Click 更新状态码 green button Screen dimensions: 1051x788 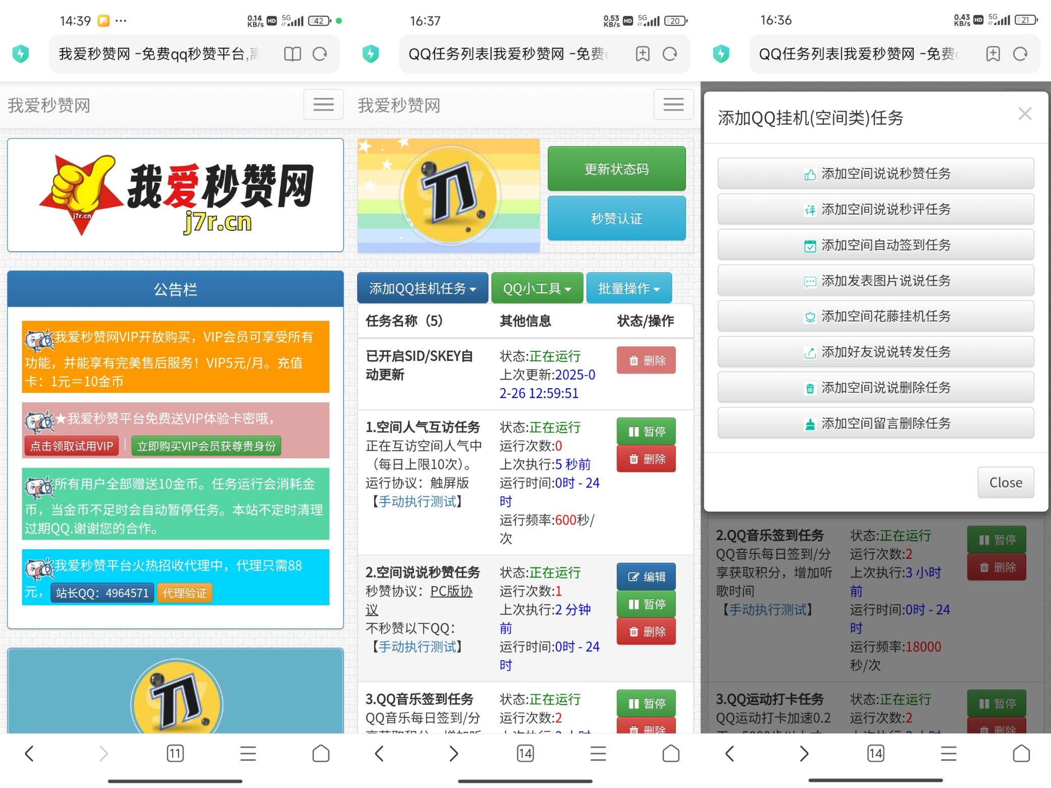point(616,169)
